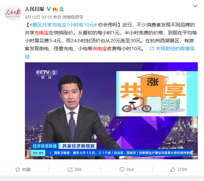
Task: Open the People's Daily avatar image
Action: coord(13,13)
